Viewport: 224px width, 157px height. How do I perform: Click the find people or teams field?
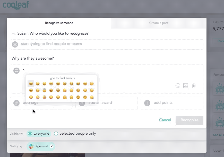coord(107,44)
